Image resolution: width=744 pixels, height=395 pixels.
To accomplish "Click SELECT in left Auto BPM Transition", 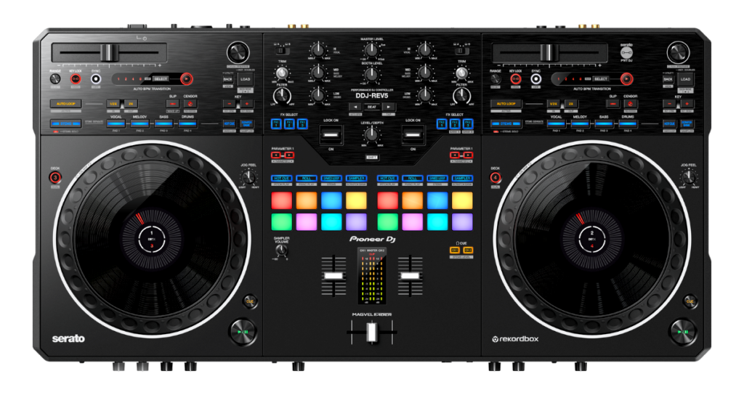I will pyautogui.click(x=161, y=78).
